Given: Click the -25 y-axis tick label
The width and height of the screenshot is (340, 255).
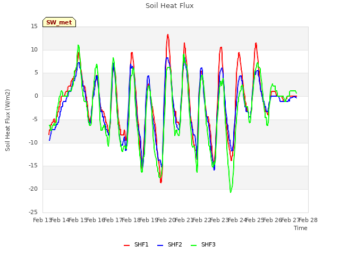Looking at the screenshot, I should tap(33, 212).
